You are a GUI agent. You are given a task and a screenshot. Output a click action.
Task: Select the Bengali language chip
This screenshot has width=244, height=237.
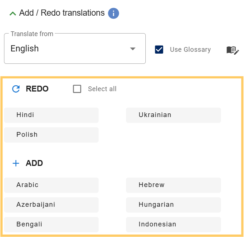(x=51, y=225)
